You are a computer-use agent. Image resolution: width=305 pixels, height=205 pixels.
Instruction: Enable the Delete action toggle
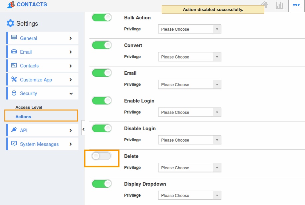click(102, 156)
